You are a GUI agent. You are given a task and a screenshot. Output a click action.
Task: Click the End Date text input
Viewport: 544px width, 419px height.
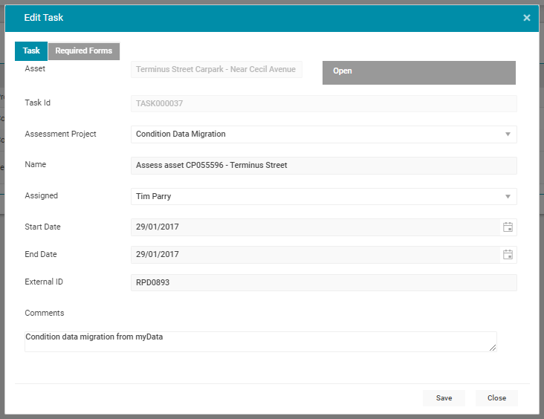(x=312, y=255)
